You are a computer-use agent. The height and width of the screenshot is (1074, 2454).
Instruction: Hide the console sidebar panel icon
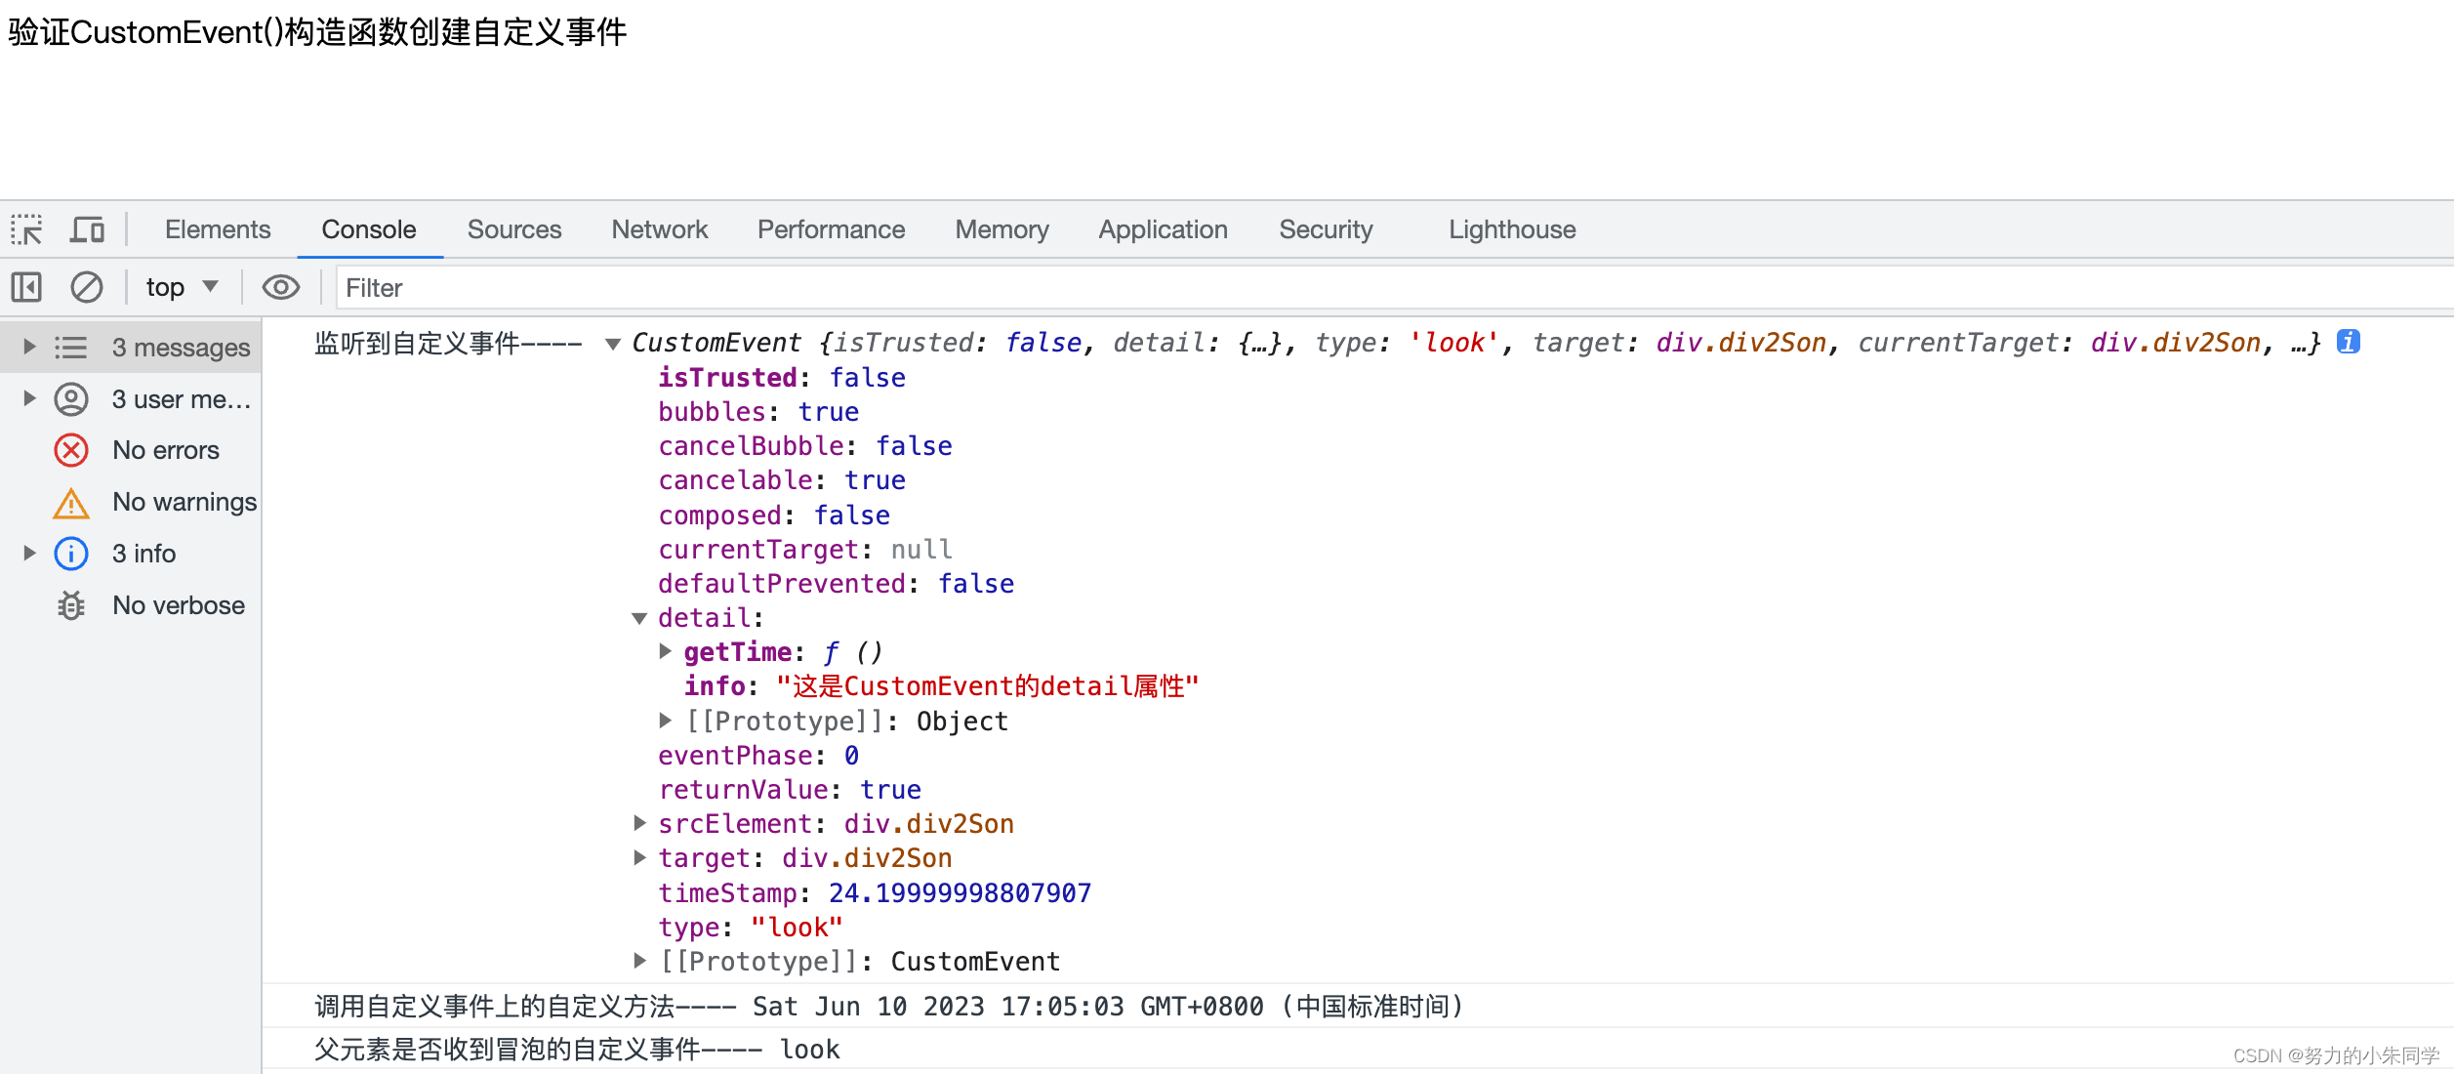(x=26, y=288)
